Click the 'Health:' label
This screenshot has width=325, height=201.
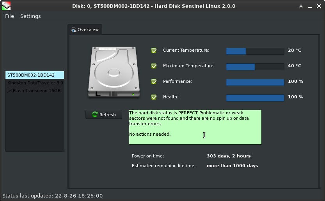tap(170, 97)
